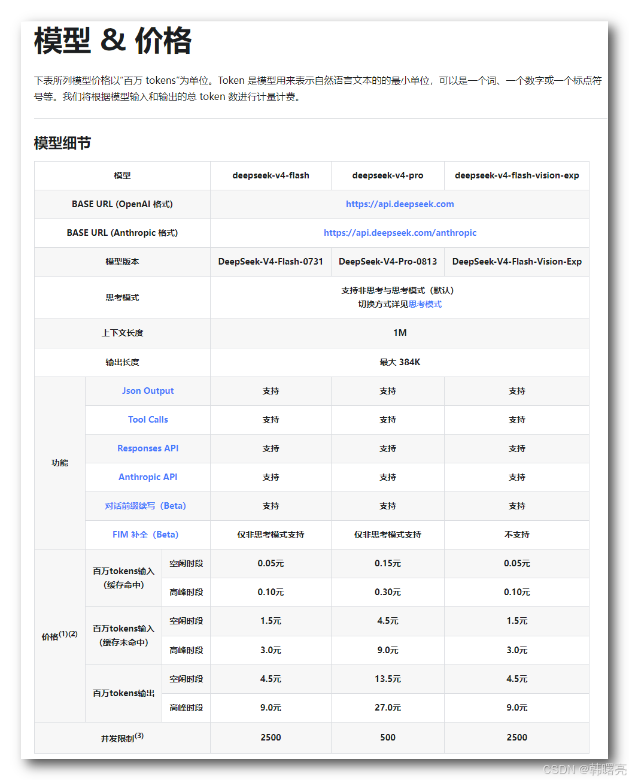Click the 1M context length value
The width and height of the screenshot is (629, 780).
click(400, 333)
